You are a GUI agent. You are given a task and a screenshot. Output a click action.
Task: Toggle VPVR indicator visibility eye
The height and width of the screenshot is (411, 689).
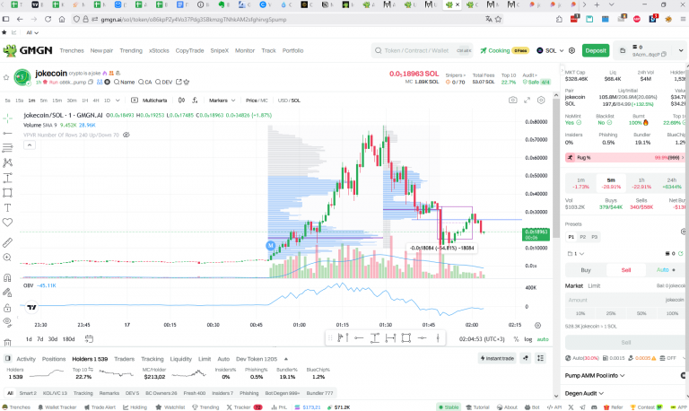126,135
